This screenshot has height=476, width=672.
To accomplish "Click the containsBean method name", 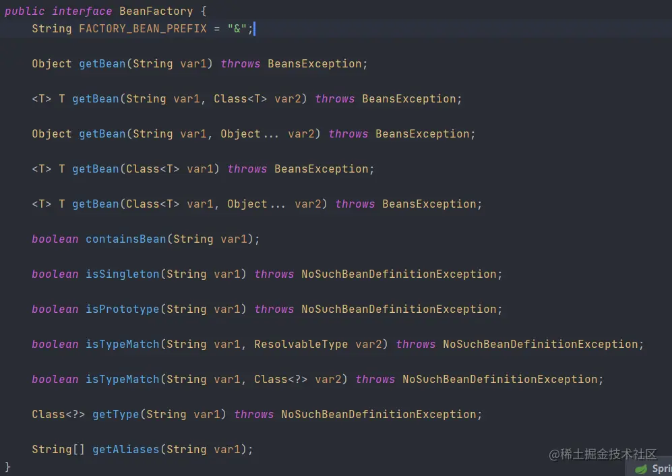I will tap(126, 239).
